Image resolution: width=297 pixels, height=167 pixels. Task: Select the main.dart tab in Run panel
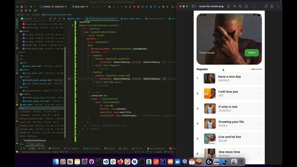click(x=35, y=144)
